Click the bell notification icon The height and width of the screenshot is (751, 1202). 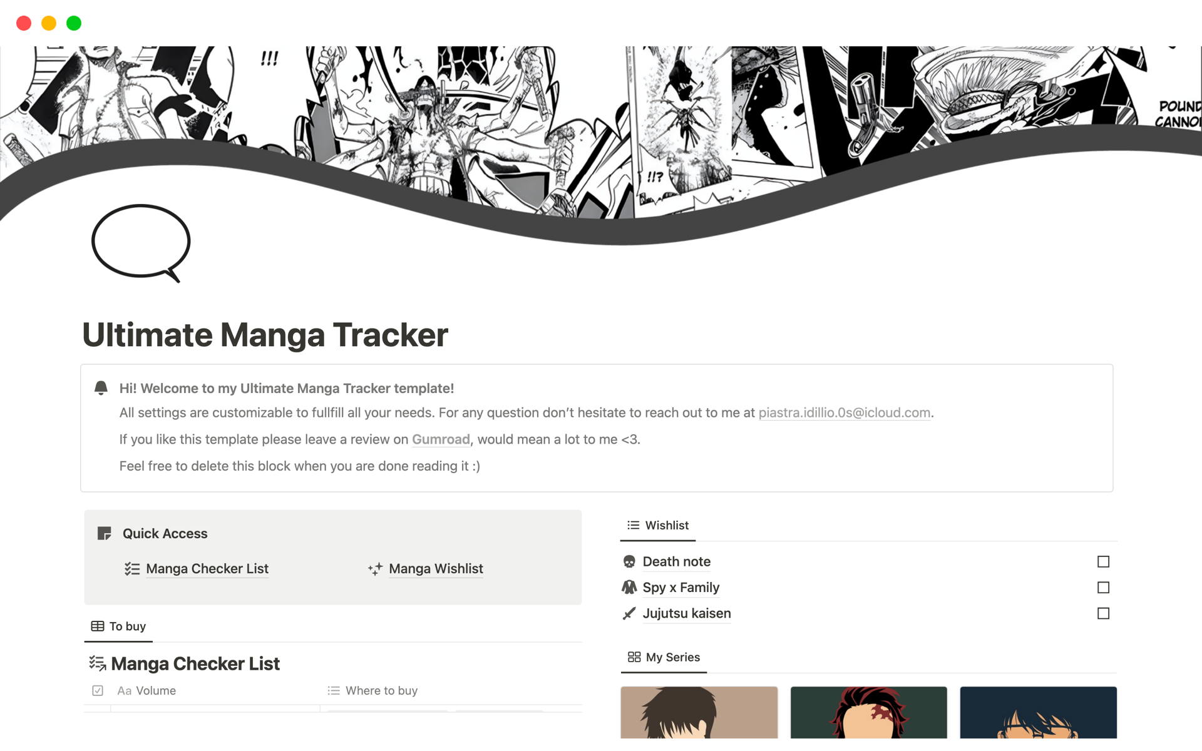pyautogui.click(x=100, y=387)
